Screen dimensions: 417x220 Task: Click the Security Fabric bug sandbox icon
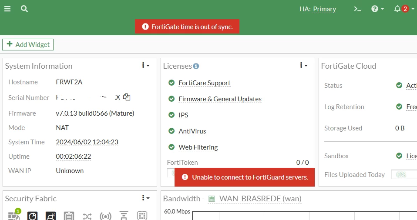(x=50, y=216)
